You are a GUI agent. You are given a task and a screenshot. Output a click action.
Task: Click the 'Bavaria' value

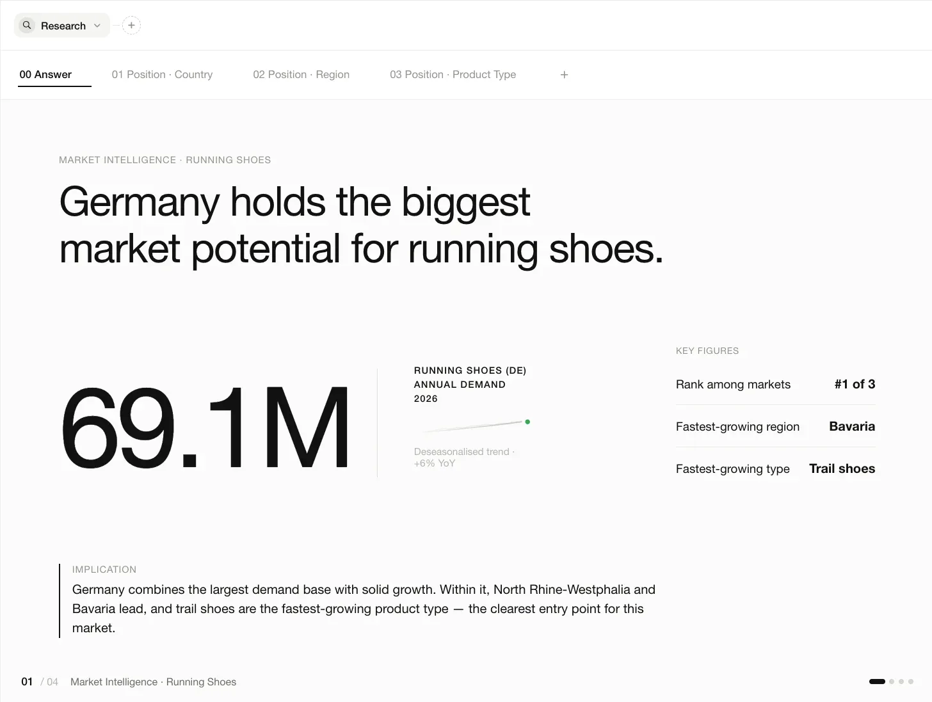852,426
